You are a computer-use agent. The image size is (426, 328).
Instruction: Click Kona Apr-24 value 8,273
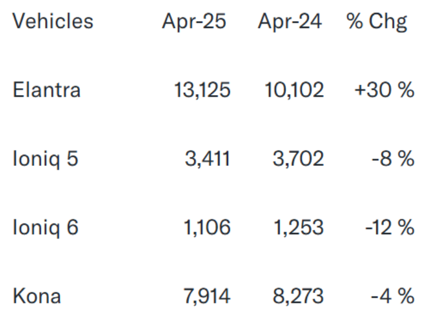(298, 296)
